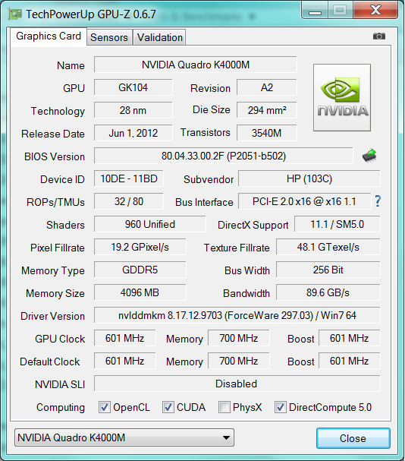Click the GPU Clock field 601 MHz
This screenshot has height=461, width=405.
point(125,338)
